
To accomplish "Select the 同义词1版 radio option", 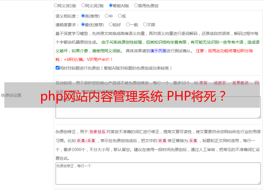I will (x=56, y=5).
